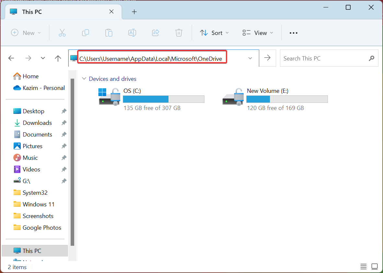Unpin Desktop from quick access

point(64,111)
